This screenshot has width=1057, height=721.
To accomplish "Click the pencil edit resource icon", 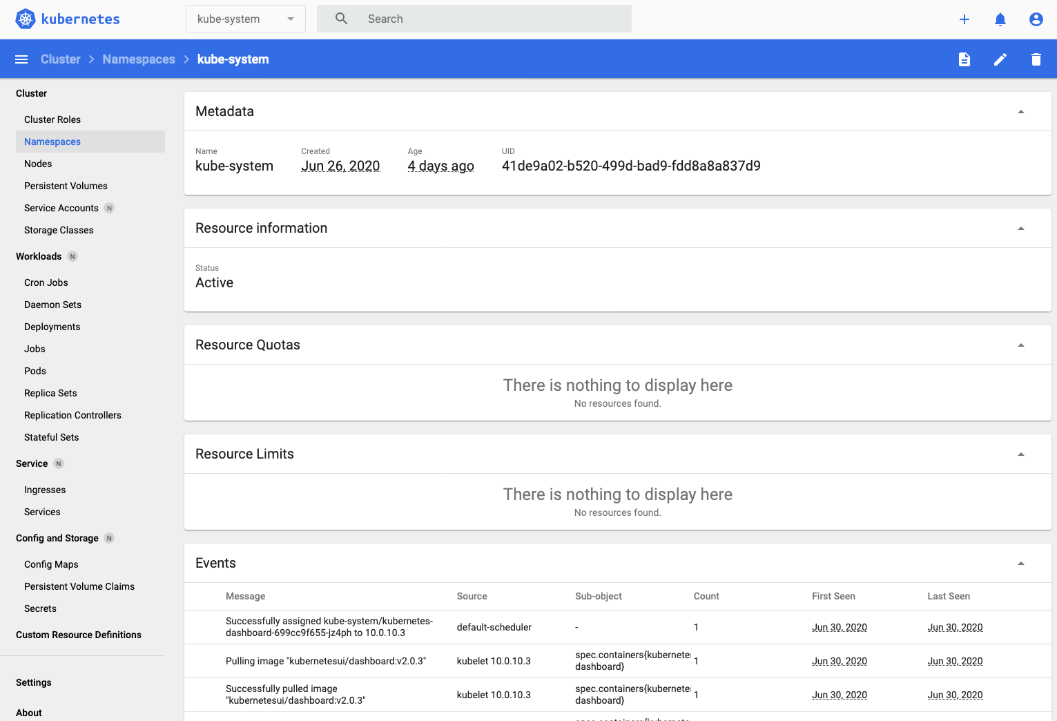I will [1000, 59].
